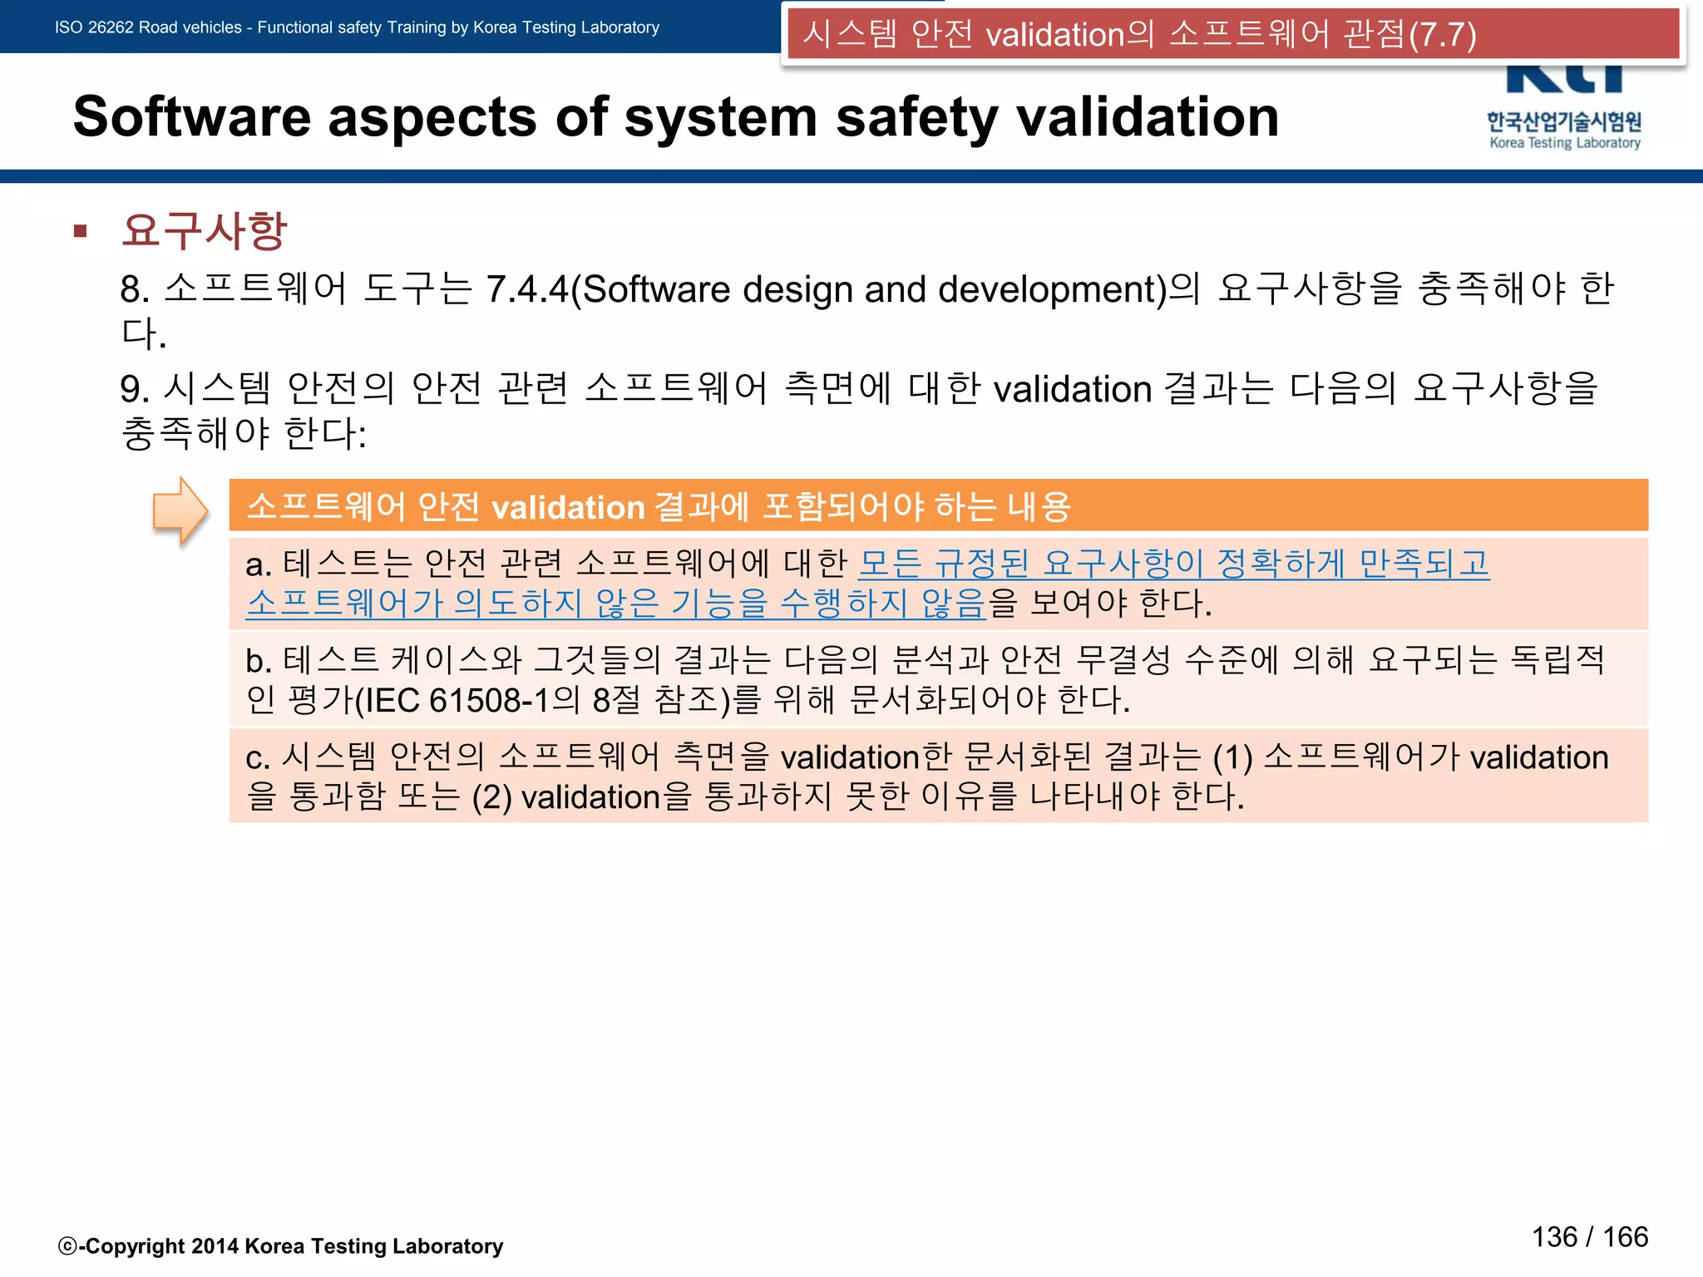Click the orange banner 소프트웨어 안전 validation 결과에 포함되어야 하는 내용
The image size is (1703, 1277).
pyautogui.click(x=939, y=505)
